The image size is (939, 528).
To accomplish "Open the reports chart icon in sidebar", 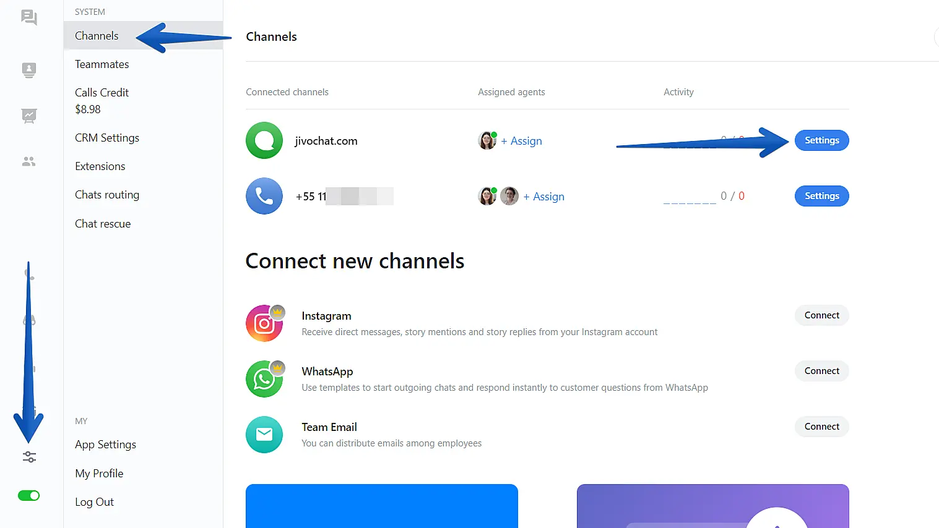I will 28,116.
